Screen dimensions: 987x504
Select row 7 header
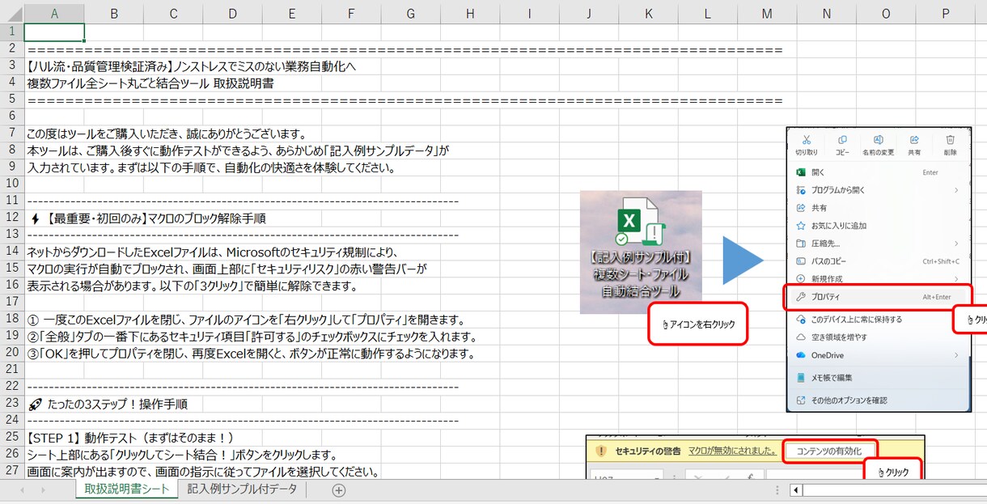(x=12, y=133)
